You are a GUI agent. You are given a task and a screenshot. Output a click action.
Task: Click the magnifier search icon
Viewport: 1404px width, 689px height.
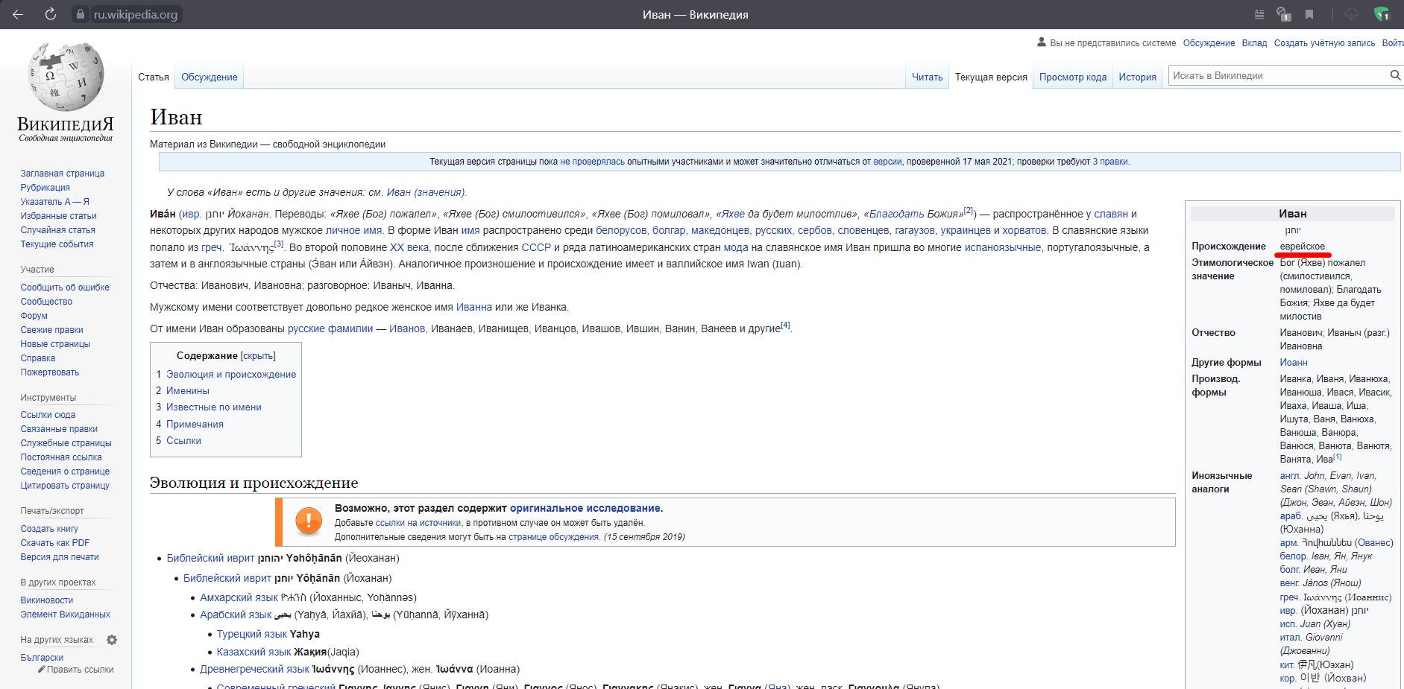[1395, 75]
